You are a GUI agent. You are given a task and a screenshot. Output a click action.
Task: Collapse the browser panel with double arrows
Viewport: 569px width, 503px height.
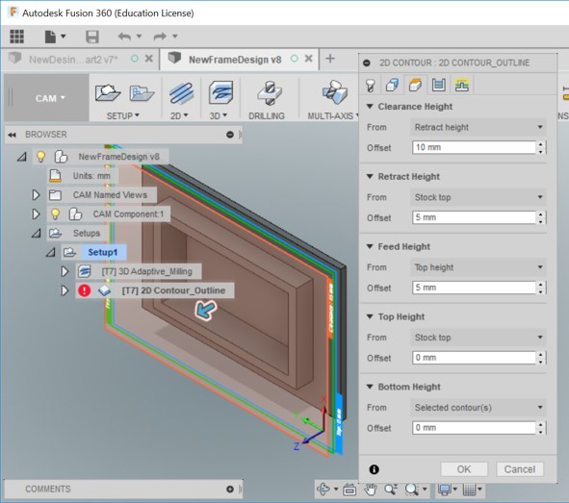(12, 135)
